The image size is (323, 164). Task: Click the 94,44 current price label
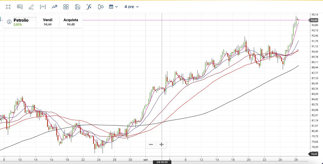pos(314,20)
